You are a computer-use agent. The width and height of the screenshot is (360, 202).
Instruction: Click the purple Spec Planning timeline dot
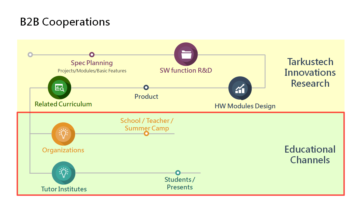coord(92,55)
